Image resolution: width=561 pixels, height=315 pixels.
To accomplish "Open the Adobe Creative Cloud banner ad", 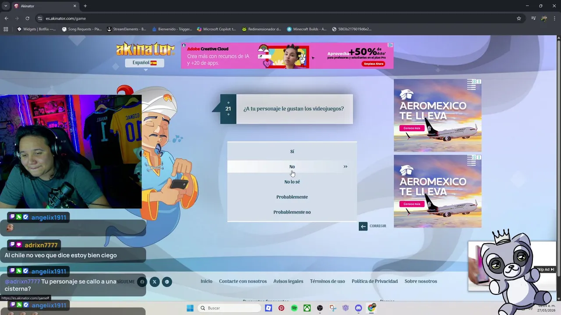I will (x=287, y=56).
